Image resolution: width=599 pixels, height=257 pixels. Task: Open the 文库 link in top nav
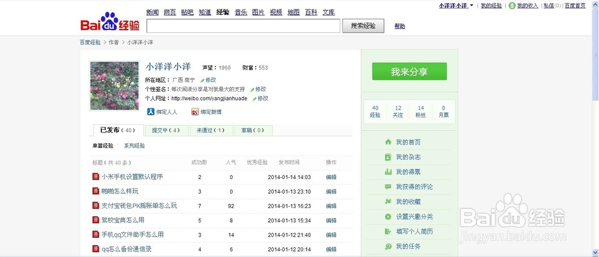coord(328,12)
